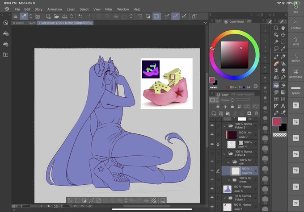This screenshot has width=304, height=212.
Task: Select the Auto select magic wand tool
Action: [x=276, y=42]
